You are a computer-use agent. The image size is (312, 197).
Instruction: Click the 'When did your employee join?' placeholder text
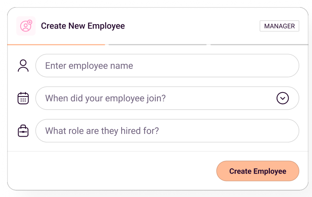coord(105,98)
